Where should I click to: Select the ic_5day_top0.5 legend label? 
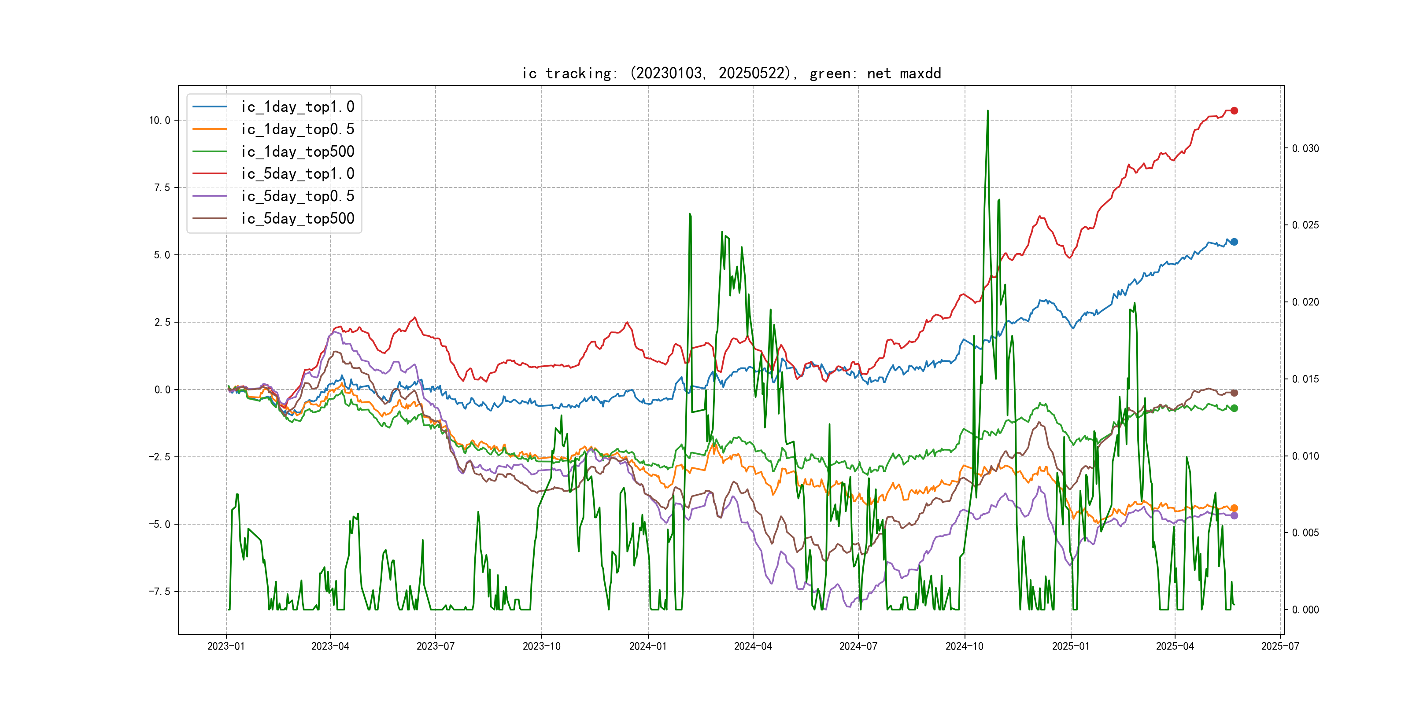[x=297, y=196]
